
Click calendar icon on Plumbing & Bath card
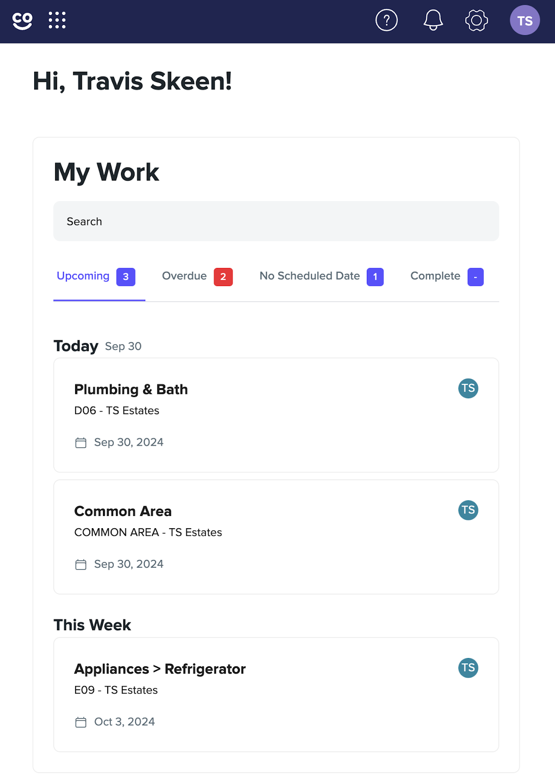pos(81,443)
